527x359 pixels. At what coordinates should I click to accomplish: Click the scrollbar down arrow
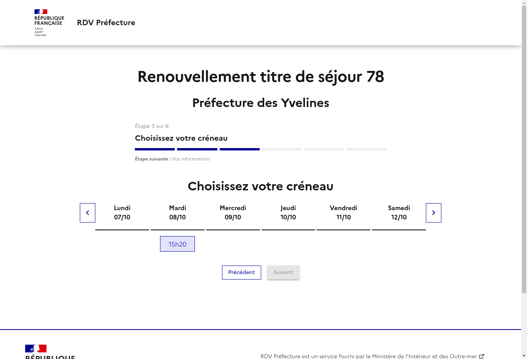(x=524, y=356)
